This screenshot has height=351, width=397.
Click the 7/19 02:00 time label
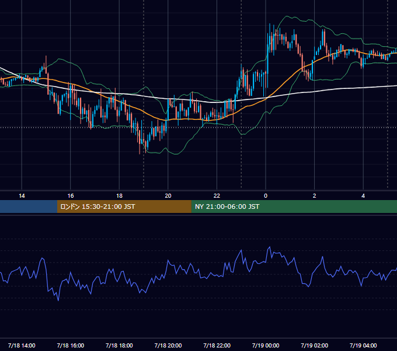pos(315,345)
